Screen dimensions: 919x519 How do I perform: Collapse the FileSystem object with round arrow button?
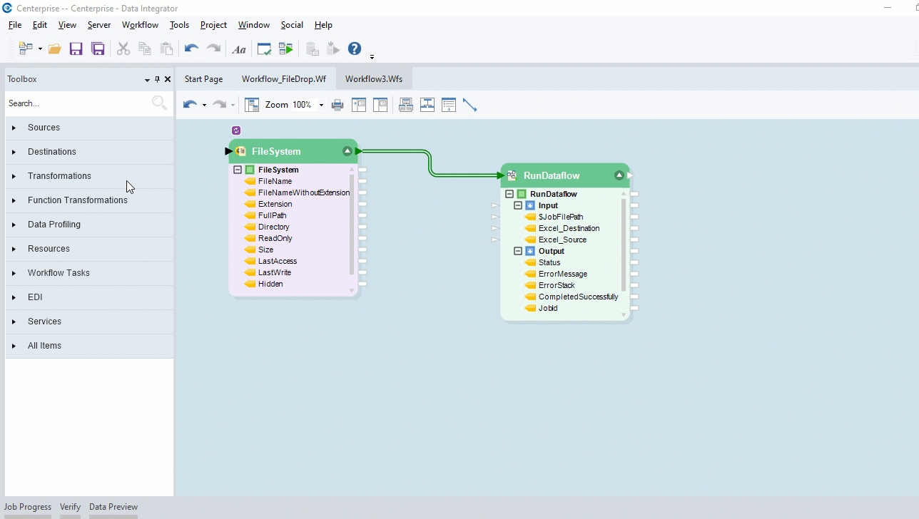[347, 151]
